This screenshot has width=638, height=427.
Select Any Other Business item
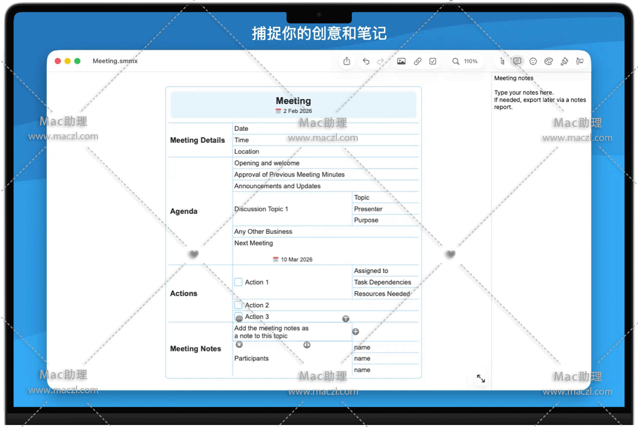[326, 231]
